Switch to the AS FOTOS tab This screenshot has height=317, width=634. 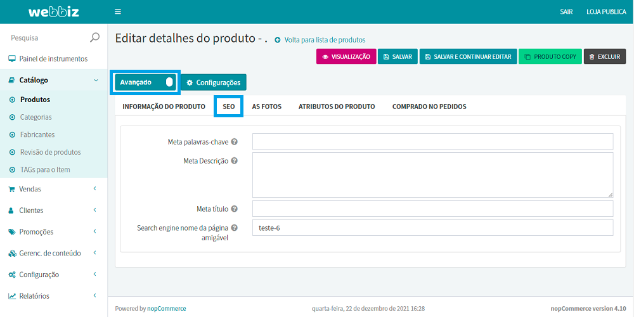[x=266, y=107]
